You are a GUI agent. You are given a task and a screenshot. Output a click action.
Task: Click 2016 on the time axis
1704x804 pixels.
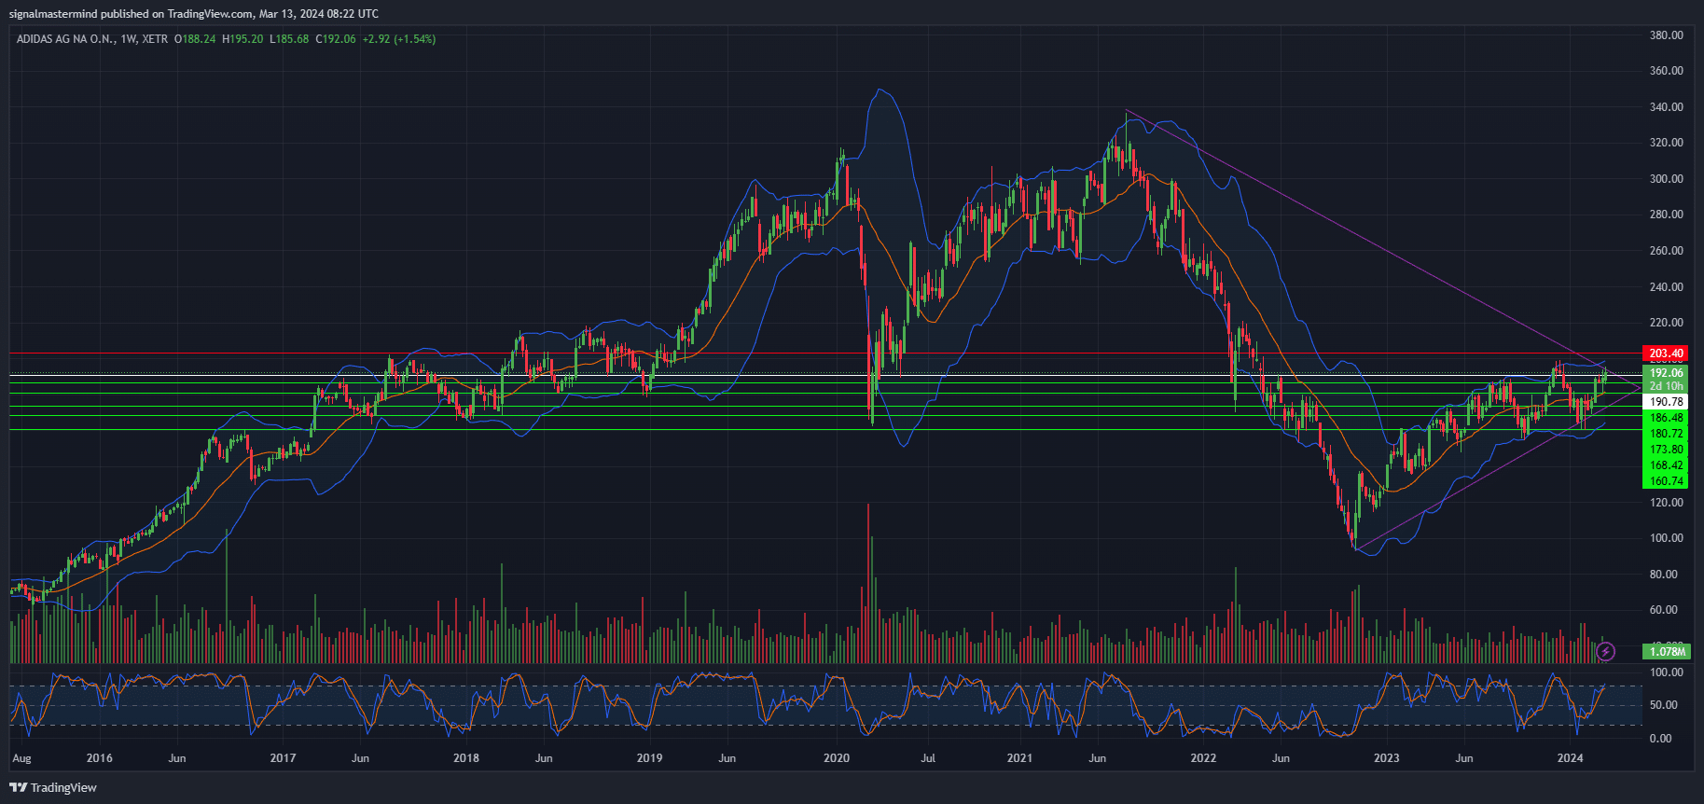click(99, 758)
